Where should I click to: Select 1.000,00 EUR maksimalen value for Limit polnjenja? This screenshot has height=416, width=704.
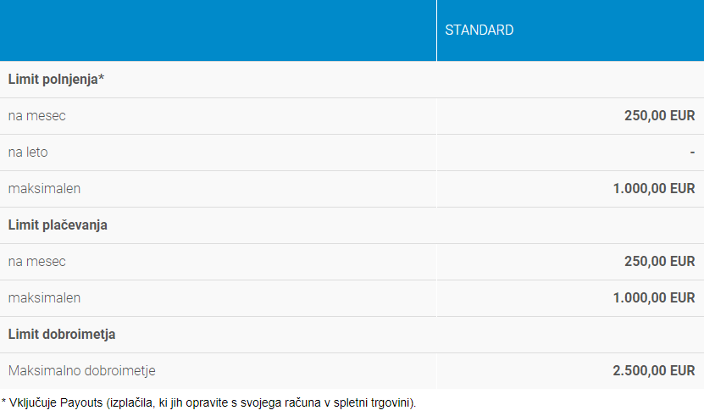click(x=653, y=189)
